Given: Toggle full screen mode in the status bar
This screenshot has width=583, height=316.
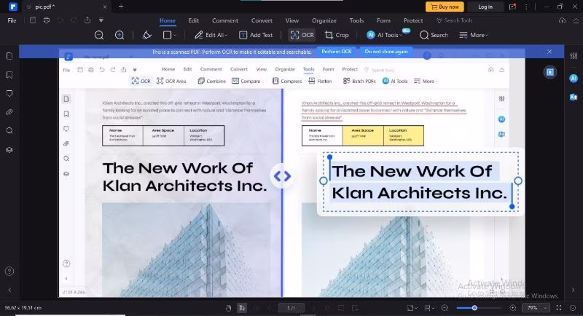Looking at the screenshot, I should [559, 308].
